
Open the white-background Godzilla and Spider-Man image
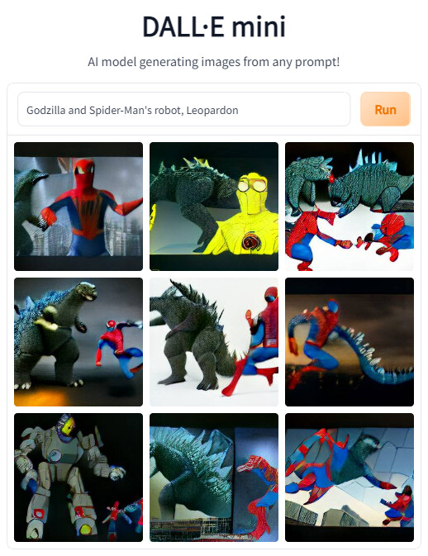[214, 342]
